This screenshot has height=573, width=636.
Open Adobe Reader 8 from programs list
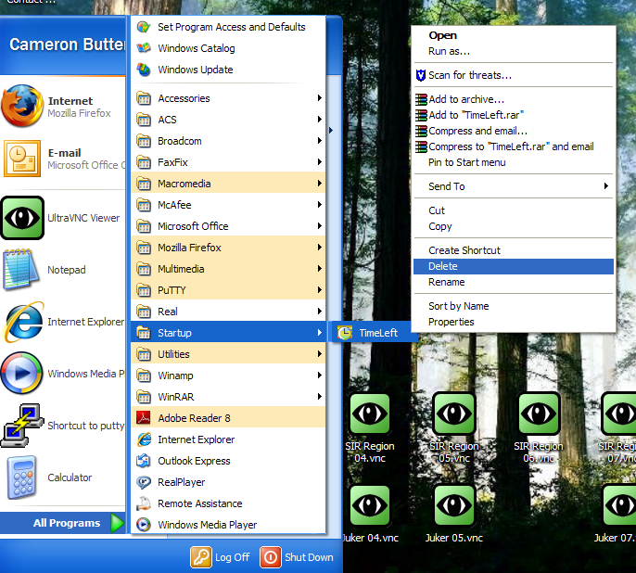coord(228,418)
